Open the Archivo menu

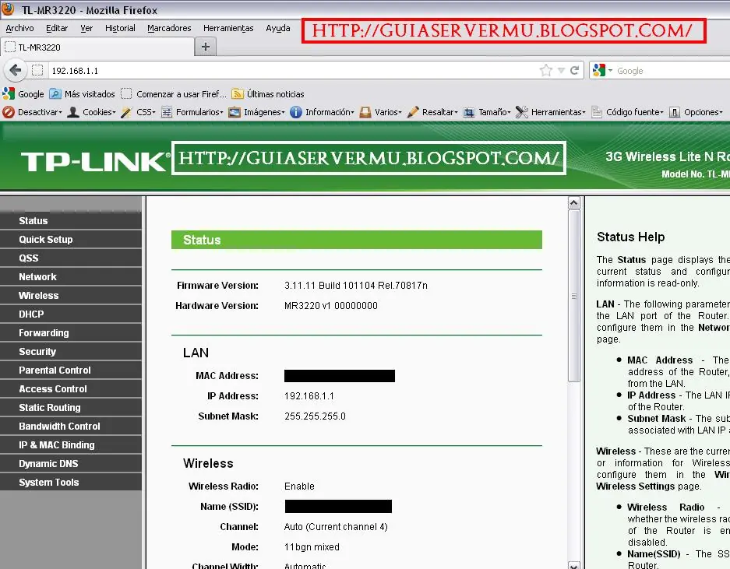click(19, 28)
